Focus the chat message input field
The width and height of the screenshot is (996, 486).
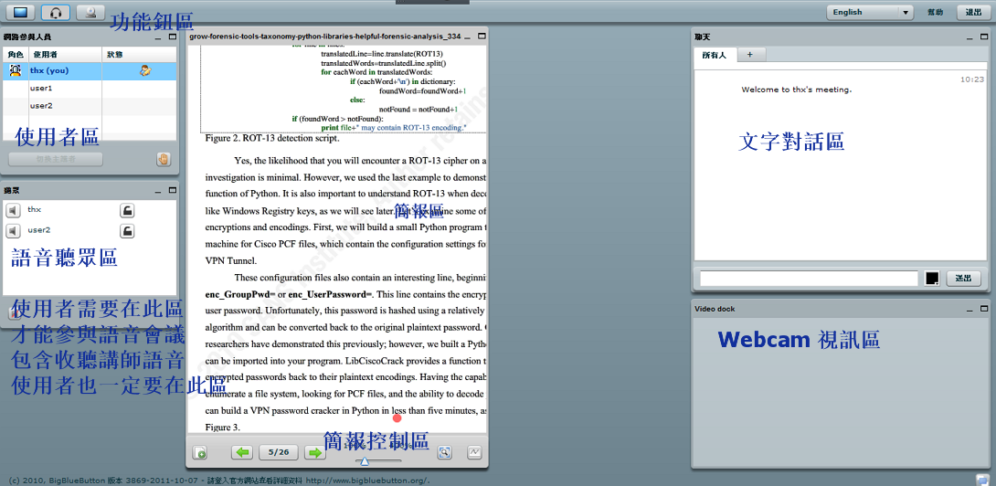coord(809,279)
